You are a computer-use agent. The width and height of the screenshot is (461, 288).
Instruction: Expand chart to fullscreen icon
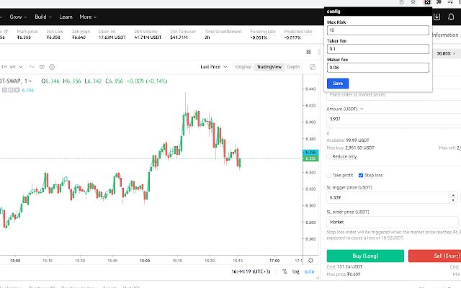click(x=313, y=67)
